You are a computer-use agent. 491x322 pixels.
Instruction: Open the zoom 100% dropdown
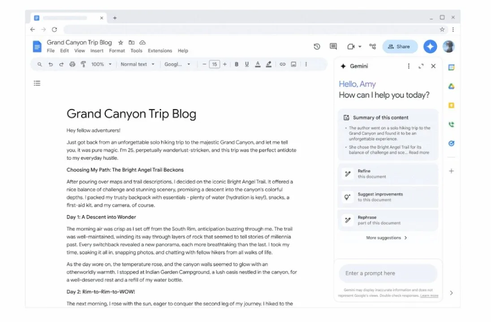(x=101, y=64)
